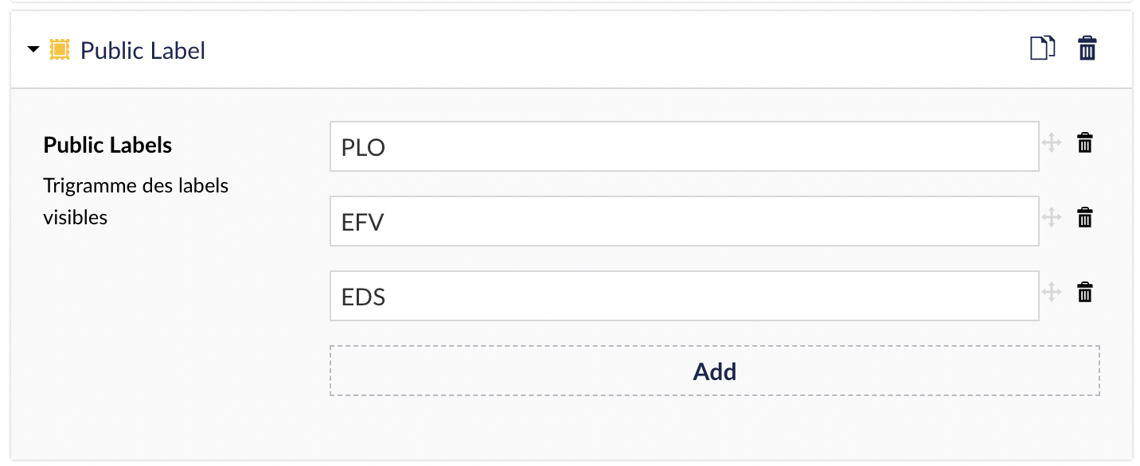This screenshot has height=466, width=1140.
Task: Collapse the Public Label block triangle
Action: click(33, 49)
